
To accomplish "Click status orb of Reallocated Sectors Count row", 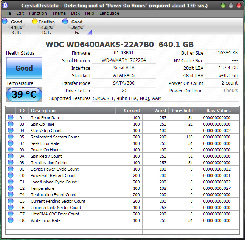I will (11, 137).
